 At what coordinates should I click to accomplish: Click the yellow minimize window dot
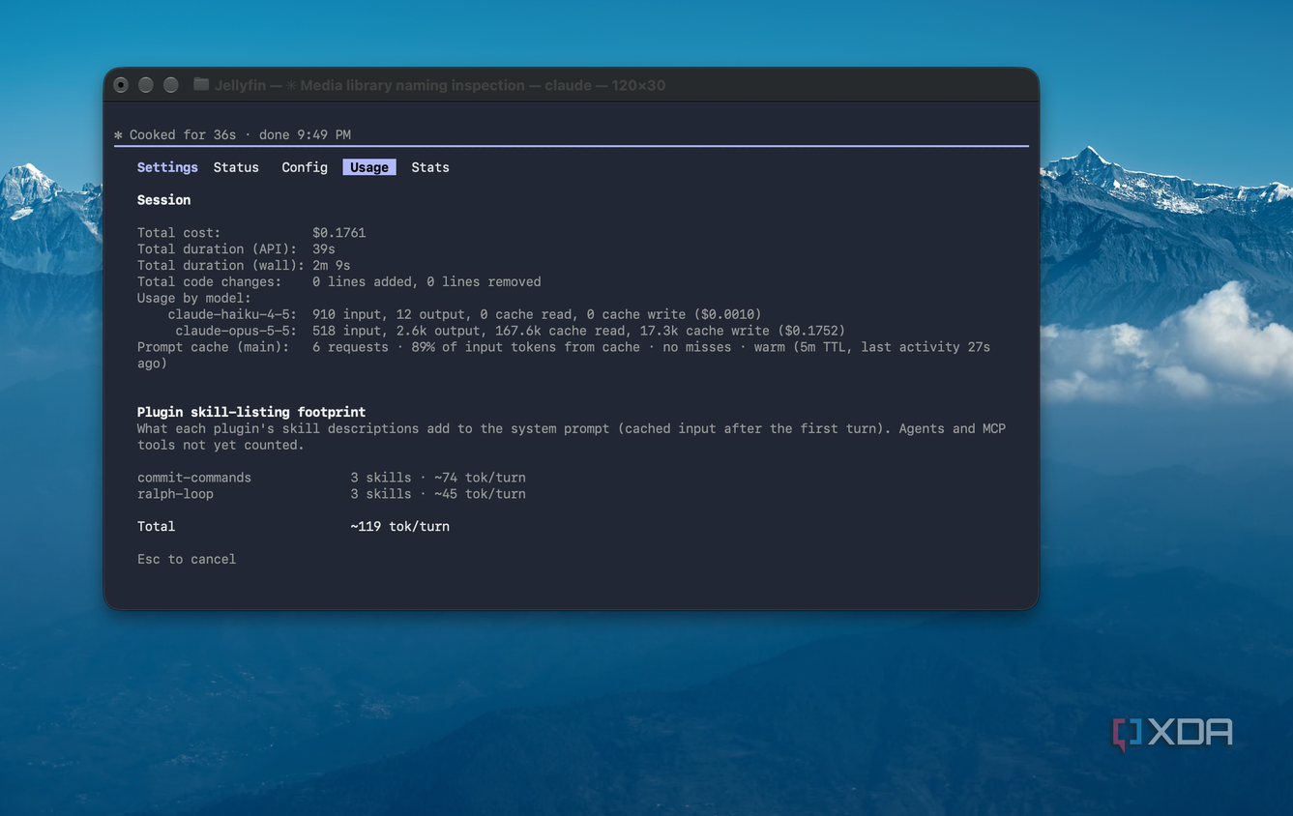146,85
